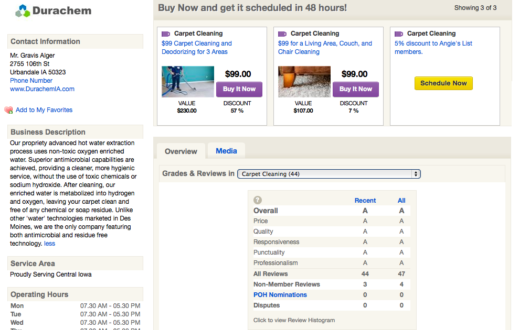The height and width of the screenshot is (330, 519).
Task: Click Mon hours '07.30 AM - 05.30 PM'
Action: [110, 306]
